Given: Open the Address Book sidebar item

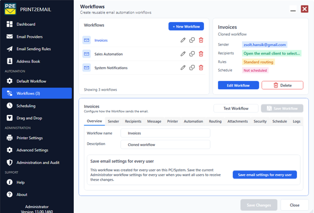Looking at the screenshot, I should pos(37,61).
